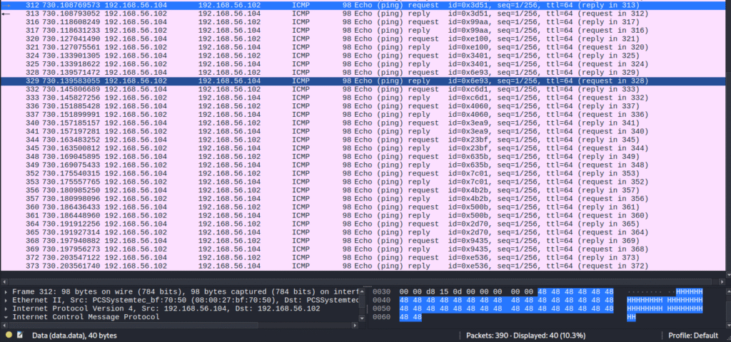Expand the Frame 312 details tree node
Viewport: 731px width, 342px height.
[x=6, y=292]
